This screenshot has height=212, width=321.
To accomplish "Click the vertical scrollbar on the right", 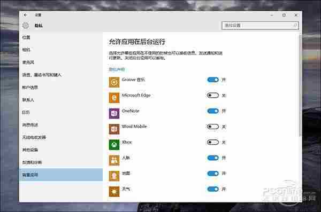I will pos(300,85).
